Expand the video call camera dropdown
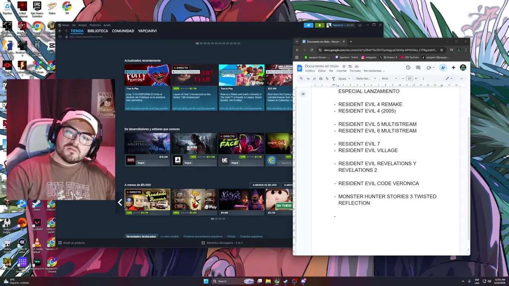This screenshot has width=509, height=286. click(x=433, y=68)
